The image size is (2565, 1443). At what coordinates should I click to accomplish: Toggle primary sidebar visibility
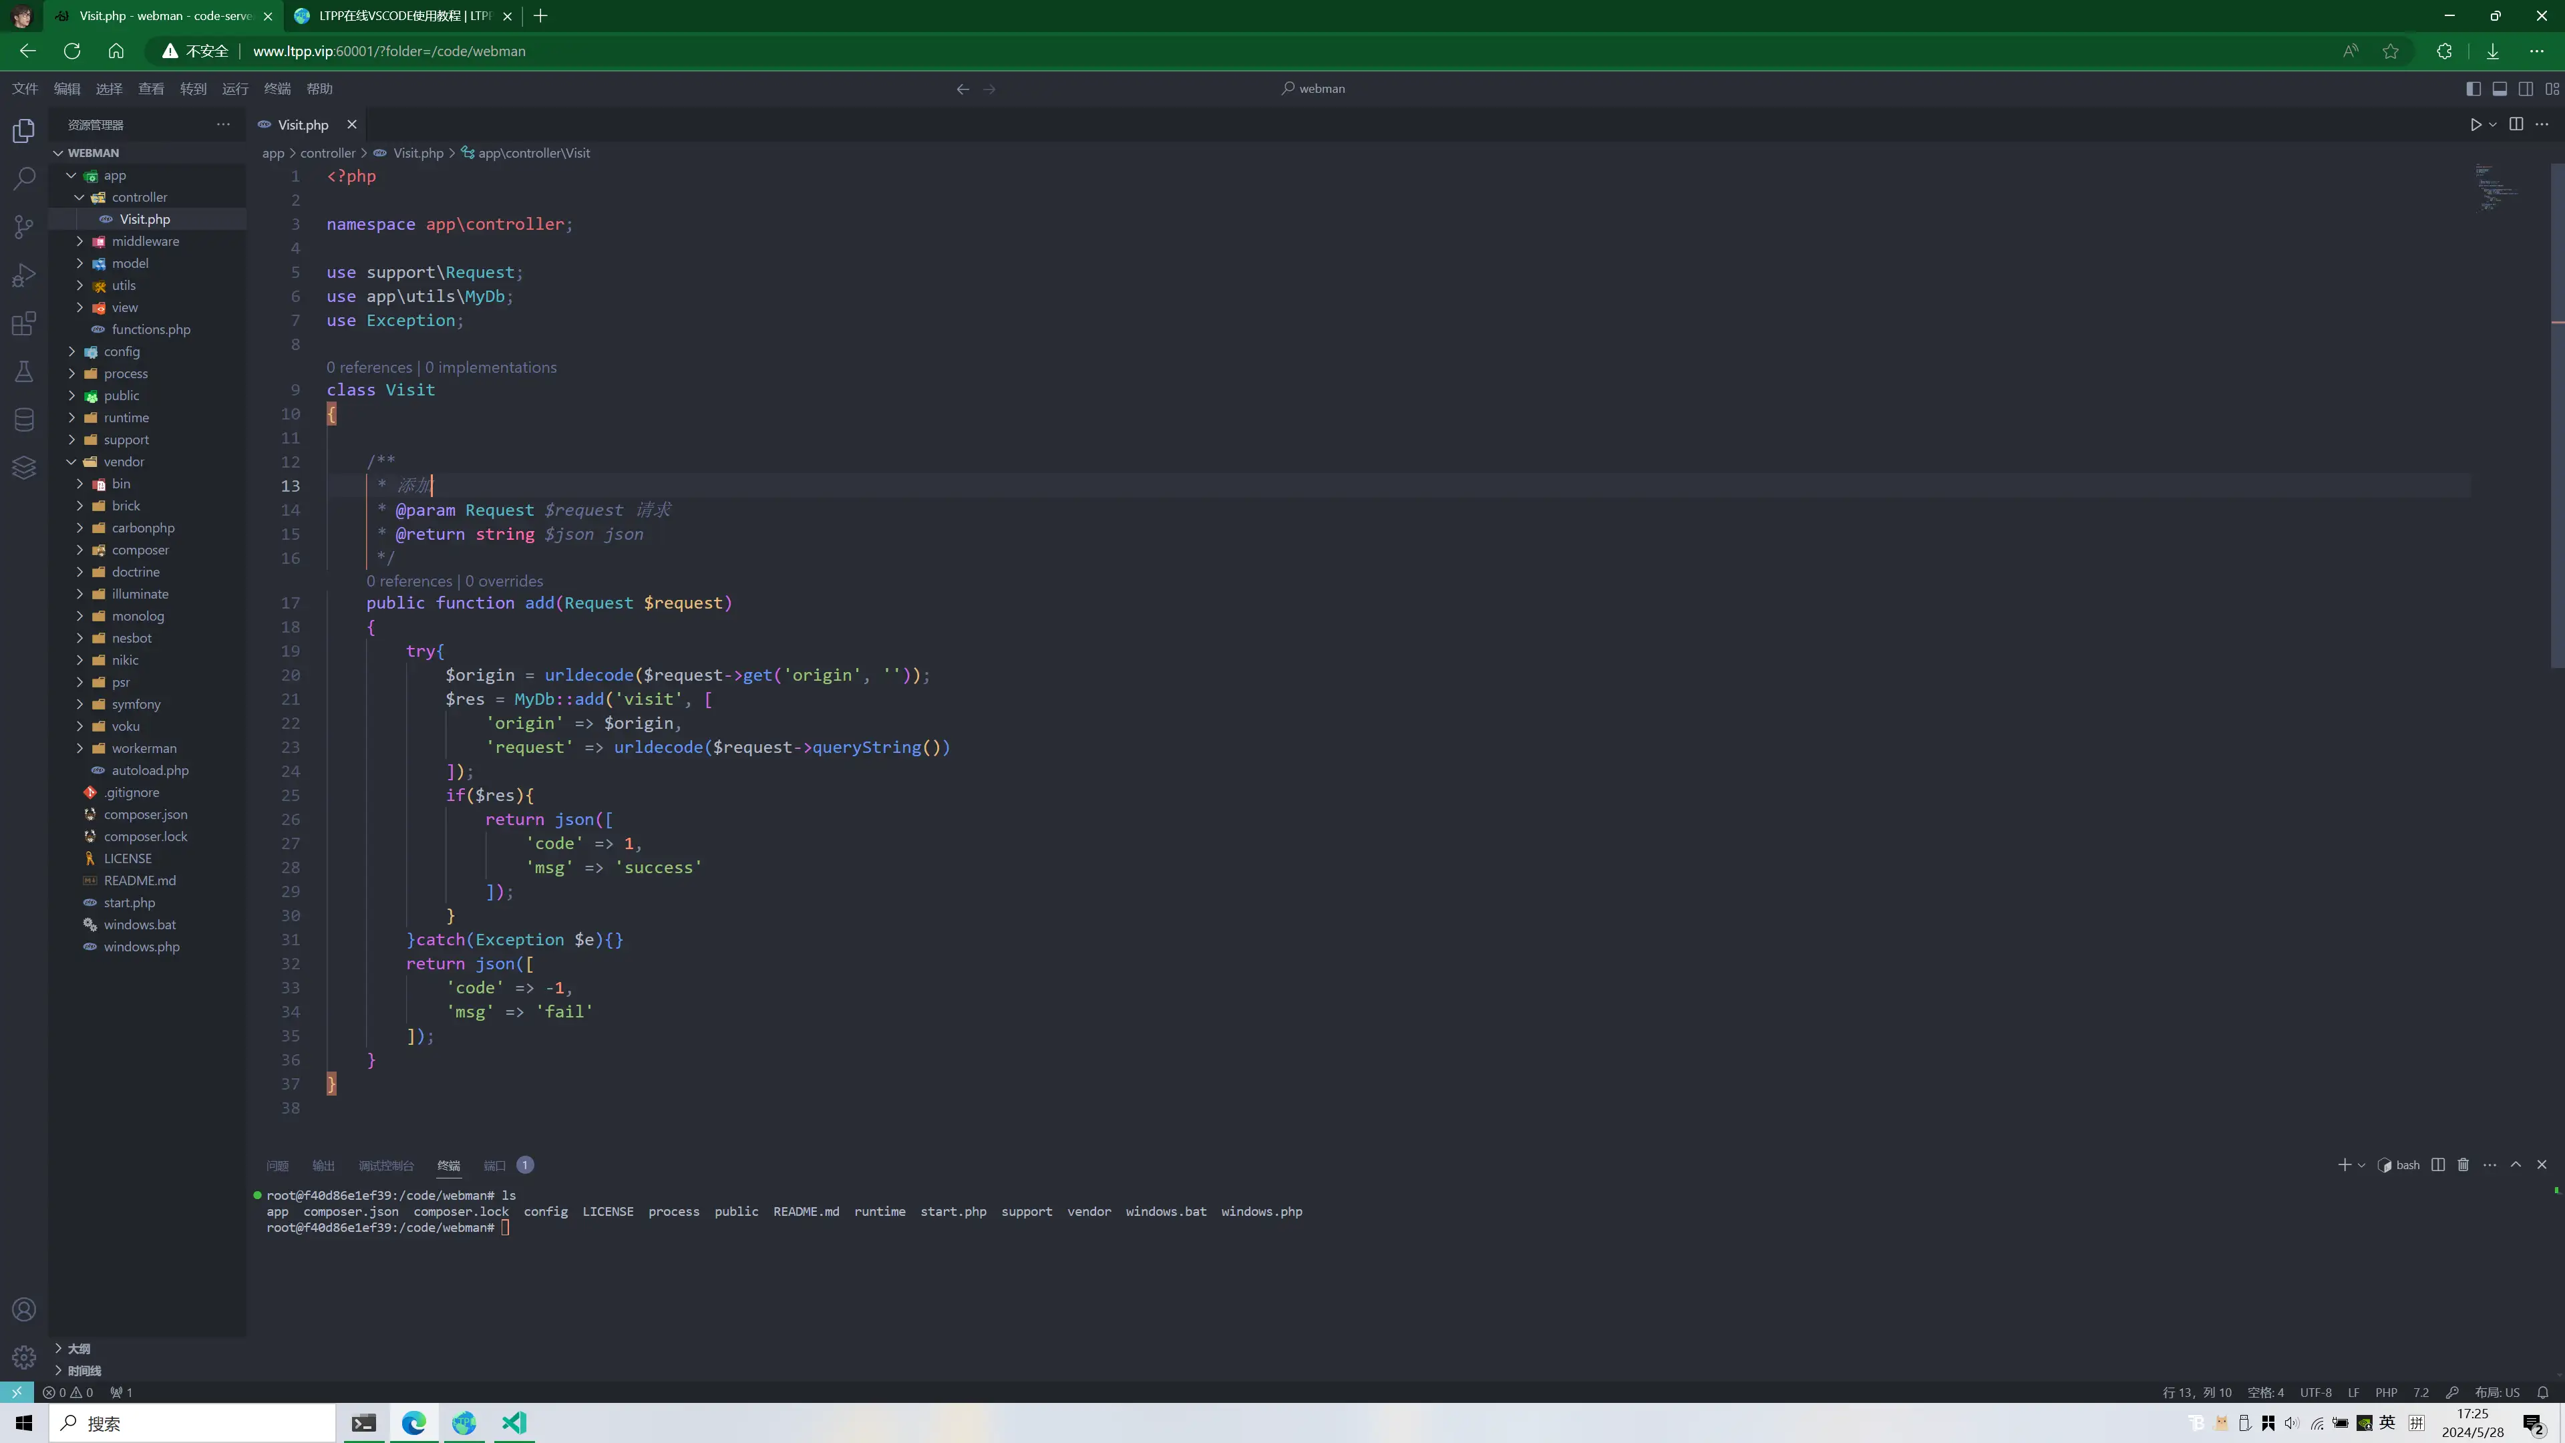(x=2473, y=89)
